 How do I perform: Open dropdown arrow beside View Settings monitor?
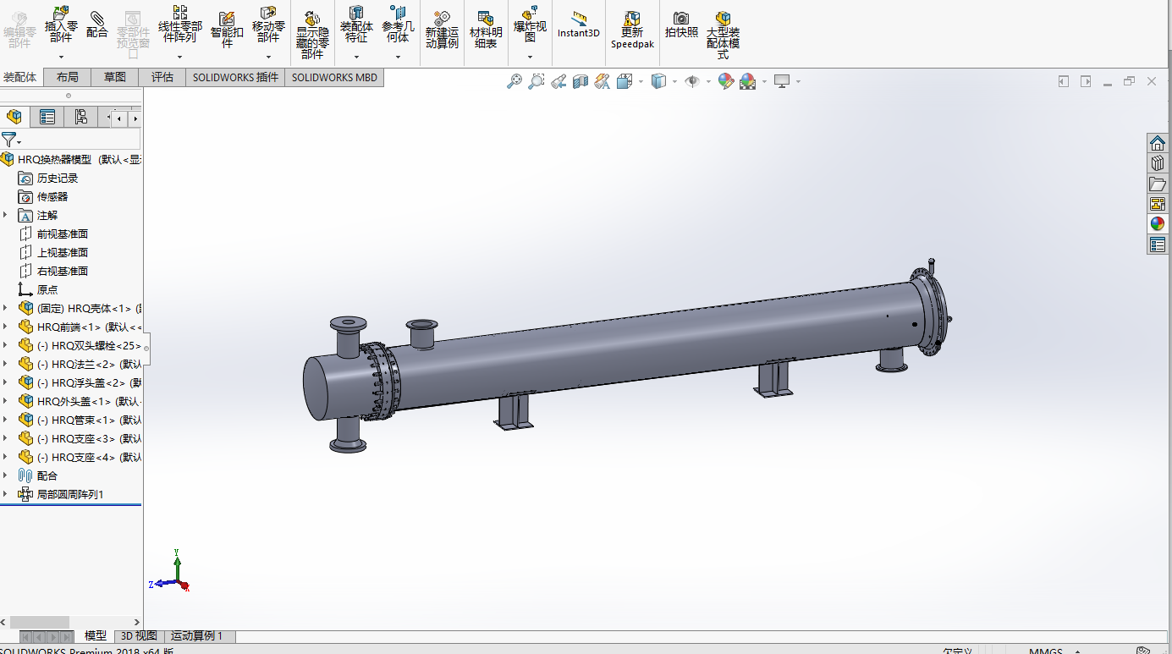(798, 82)
